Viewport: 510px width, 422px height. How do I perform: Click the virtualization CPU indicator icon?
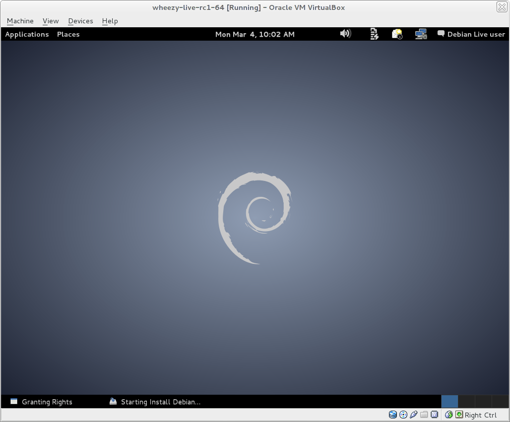coord(434,415)
